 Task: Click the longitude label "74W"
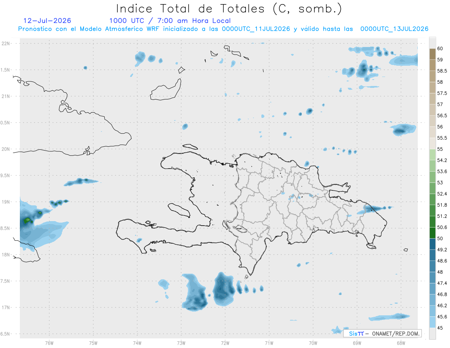[137, 343]
